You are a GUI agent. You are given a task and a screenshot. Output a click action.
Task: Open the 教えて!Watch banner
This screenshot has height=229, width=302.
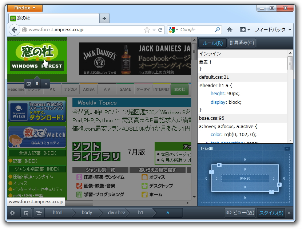37,137
